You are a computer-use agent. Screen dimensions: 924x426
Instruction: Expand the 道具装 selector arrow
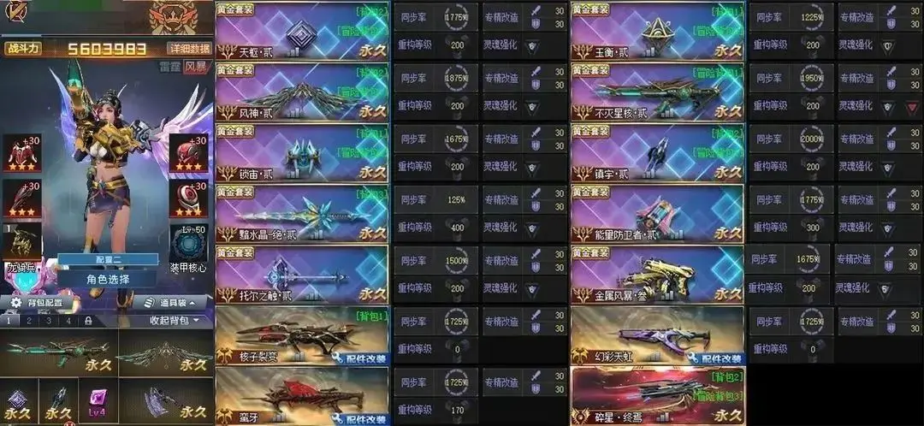pos(192,302)
